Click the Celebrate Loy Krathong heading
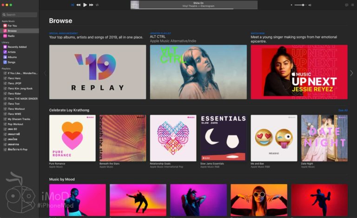This screenshot has height=218, width=357. 69,110
